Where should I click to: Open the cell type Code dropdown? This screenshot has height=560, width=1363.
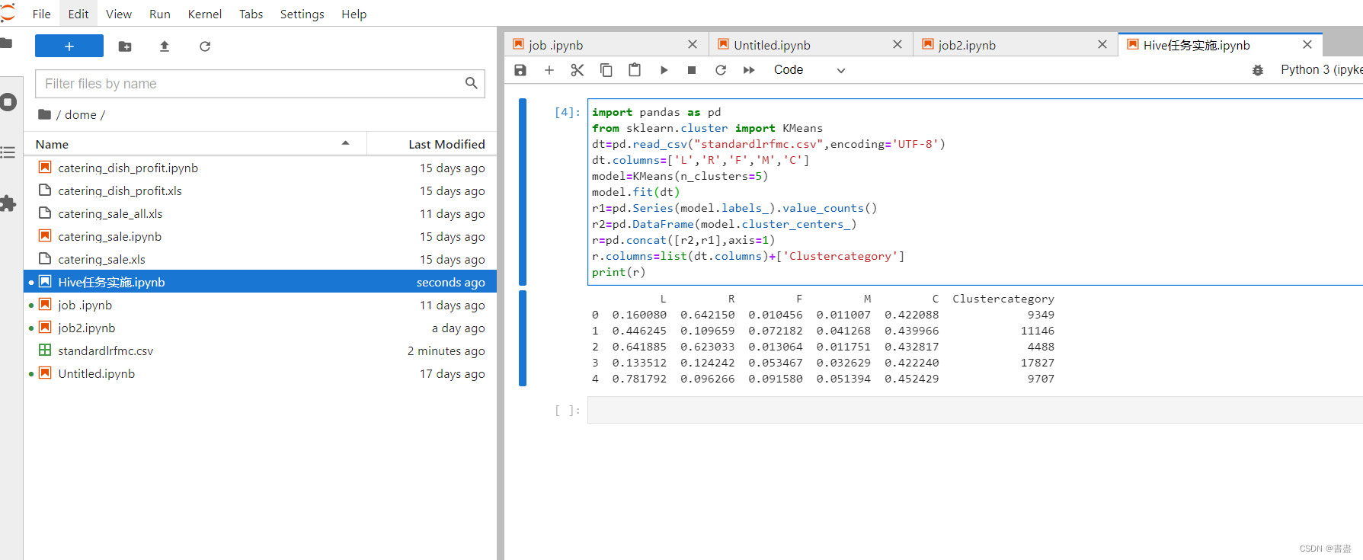tap(809, 70)
